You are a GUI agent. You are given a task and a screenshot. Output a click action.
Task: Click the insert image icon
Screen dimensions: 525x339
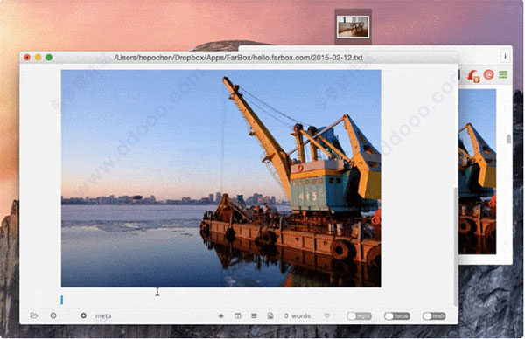point(270,315)
